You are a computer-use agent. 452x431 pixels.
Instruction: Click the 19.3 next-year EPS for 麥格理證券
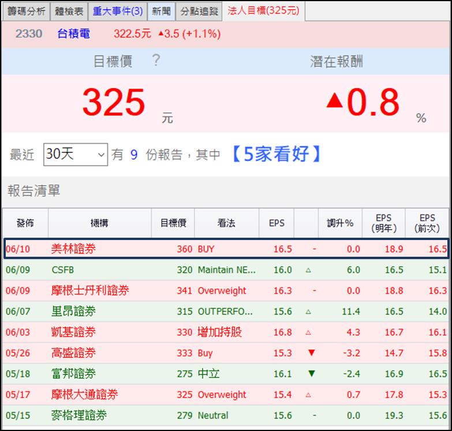(394, 415)
